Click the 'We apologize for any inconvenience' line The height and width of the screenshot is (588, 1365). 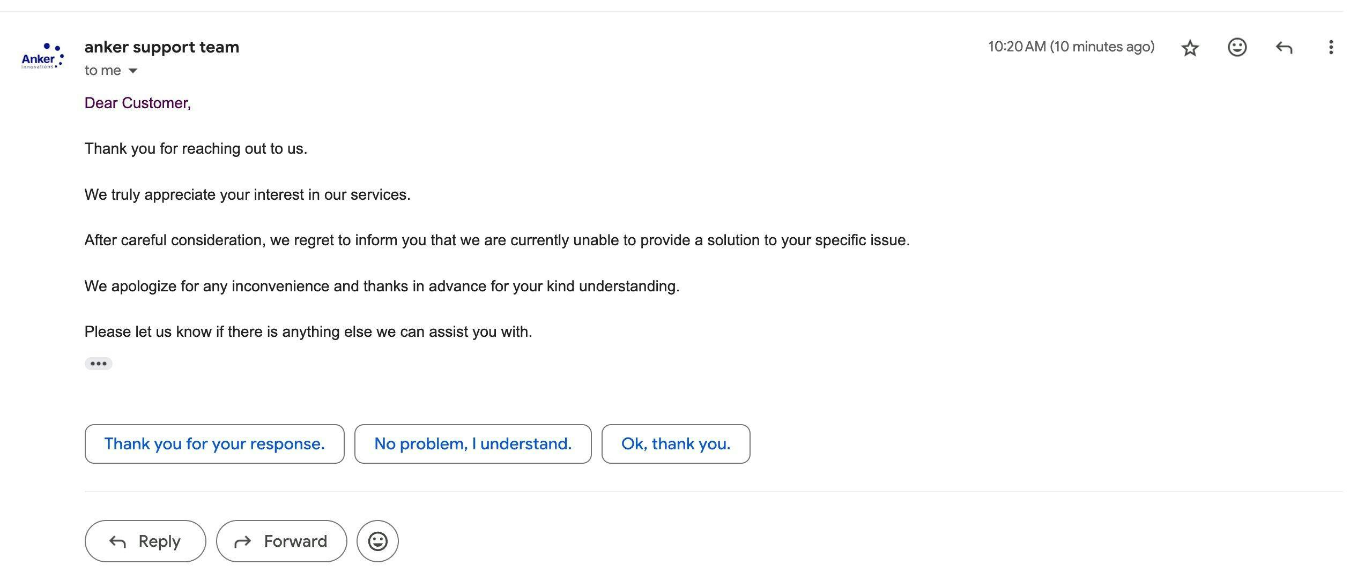coord(382,286)
